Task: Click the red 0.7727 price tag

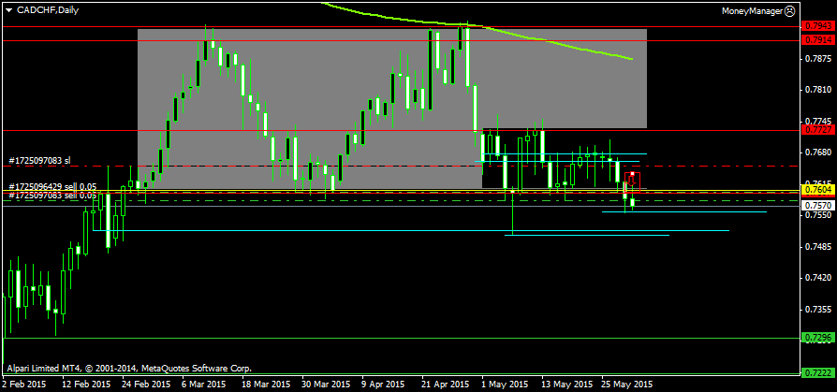Action: click(x=817, y=130)
